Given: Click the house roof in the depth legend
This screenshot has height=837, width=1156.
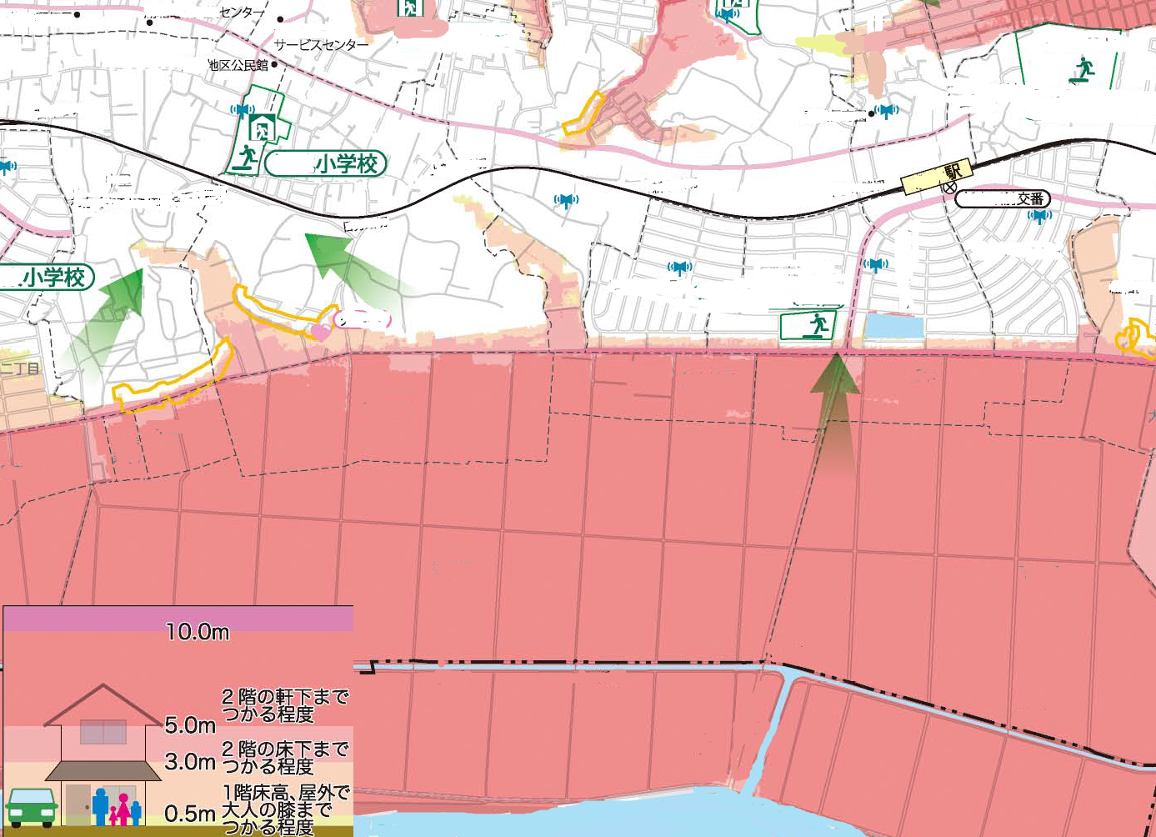Looking at the screenshot, I should (103, 705).
